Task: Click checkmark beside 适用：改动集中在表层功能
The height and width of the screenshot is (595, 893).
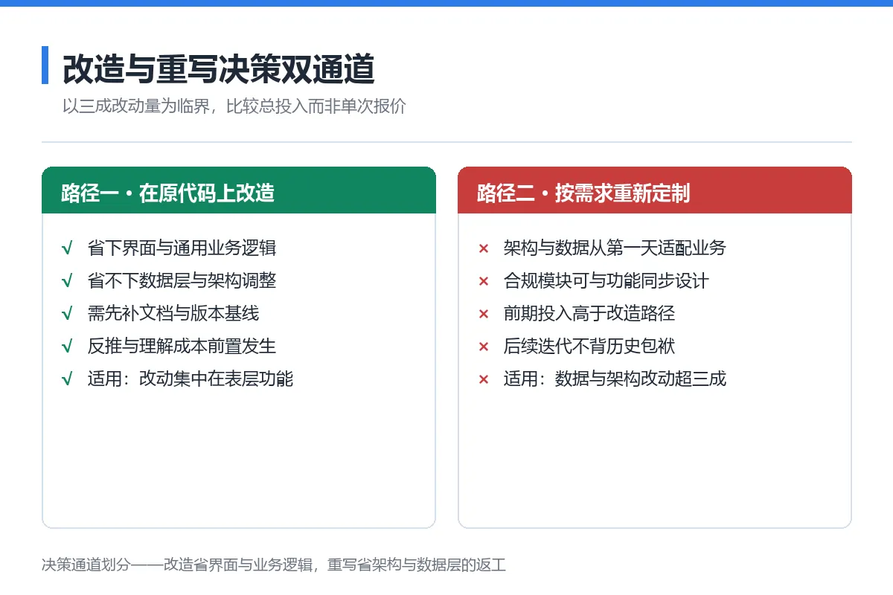Action: point(67,379)
